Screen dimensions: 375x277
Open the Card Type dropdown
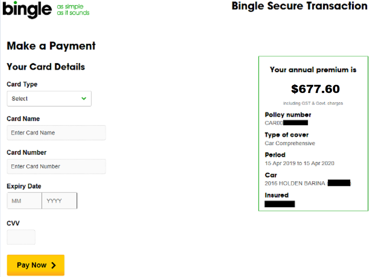(x=49, y=98)
